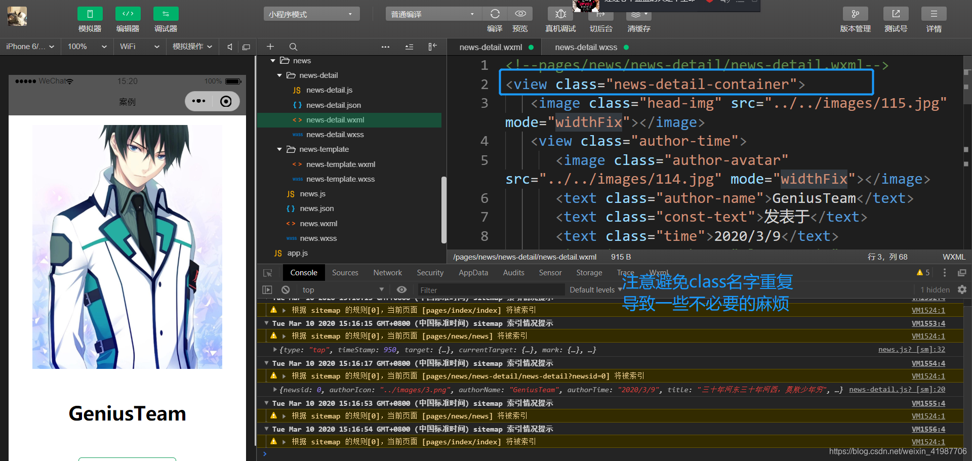Screen dimensions: 972x461
Task: Toggle the console sidebar icon
Action: 267,290
